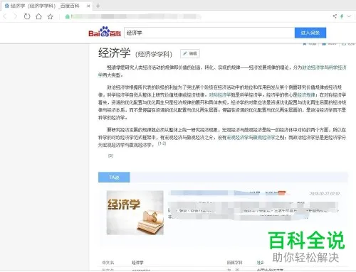Viewport: 356px width, 272px height.
Task: Click the 经济学 value in info table
Action: [137, 263]
